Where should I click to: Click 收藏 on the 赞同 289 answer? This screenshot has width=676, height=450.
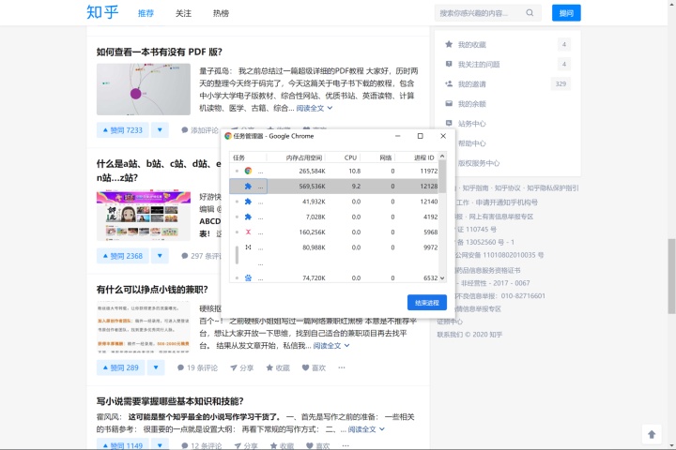point(278,367)
